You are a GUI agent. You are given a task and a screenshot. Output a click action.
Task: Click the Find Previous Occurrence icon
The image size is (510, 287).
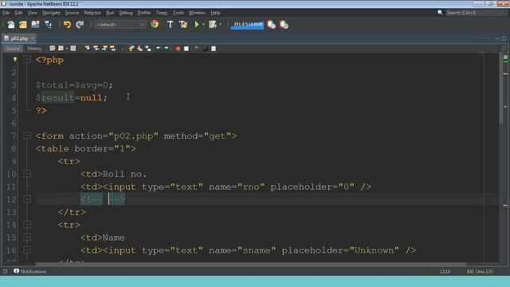(96, 49)
